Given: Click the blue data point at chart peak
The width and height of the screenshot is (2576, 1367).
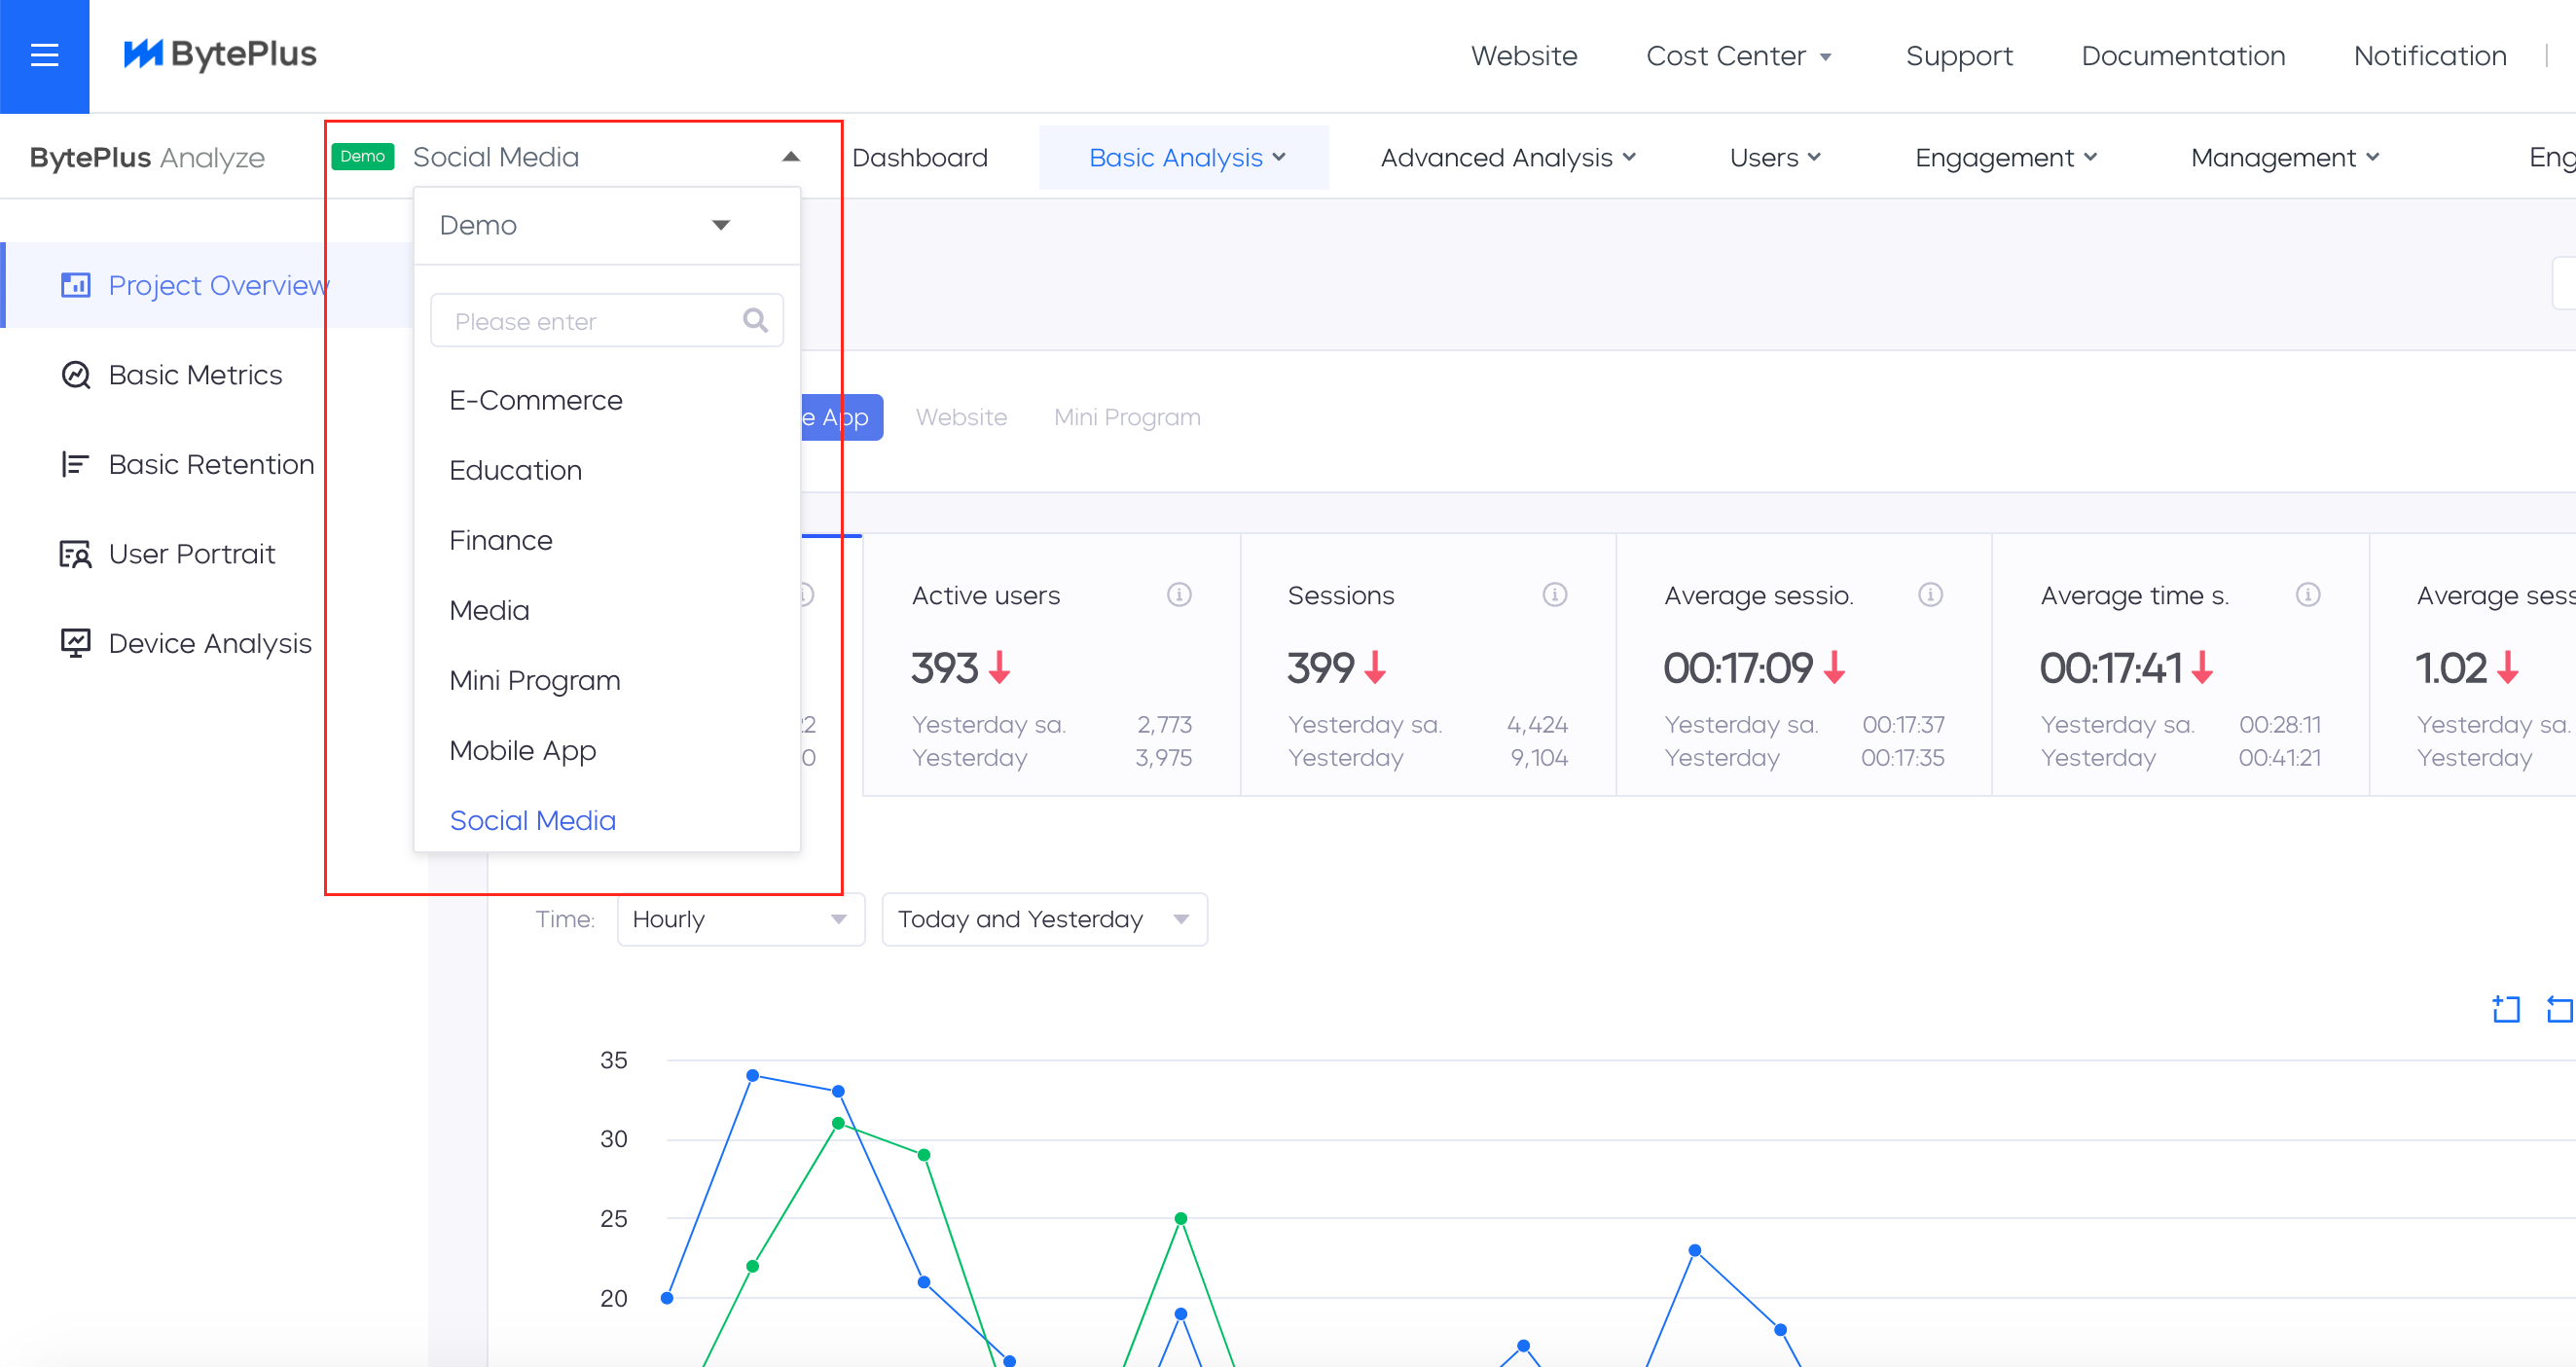Looking at the screenshot, I should pos(752,1075).
